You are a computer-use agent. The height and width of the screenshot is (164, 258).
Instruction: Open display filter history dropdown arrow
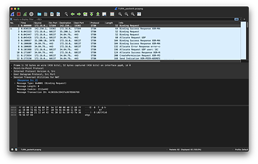click(240, 19)
